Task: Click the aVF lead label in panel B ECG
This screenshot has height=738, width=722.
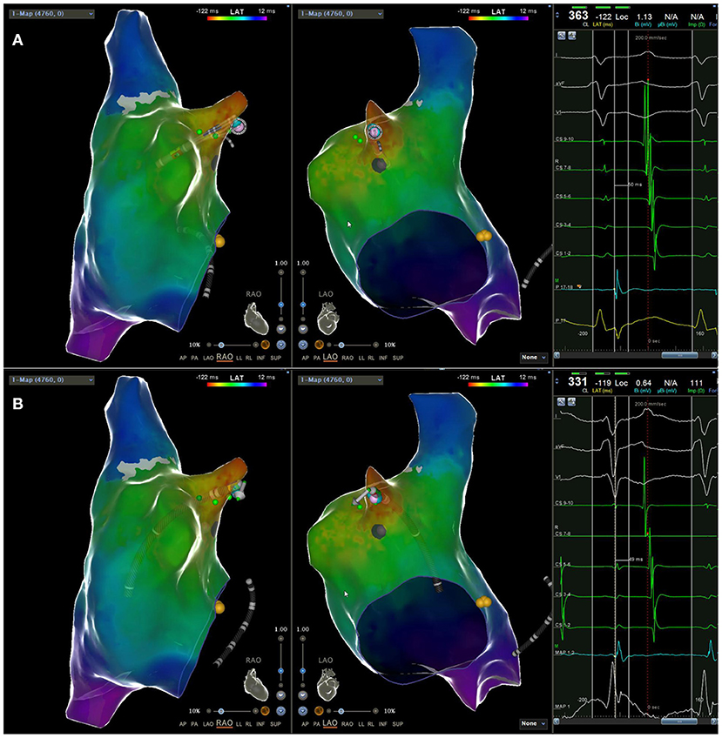Action: click(x=560, y=446)
